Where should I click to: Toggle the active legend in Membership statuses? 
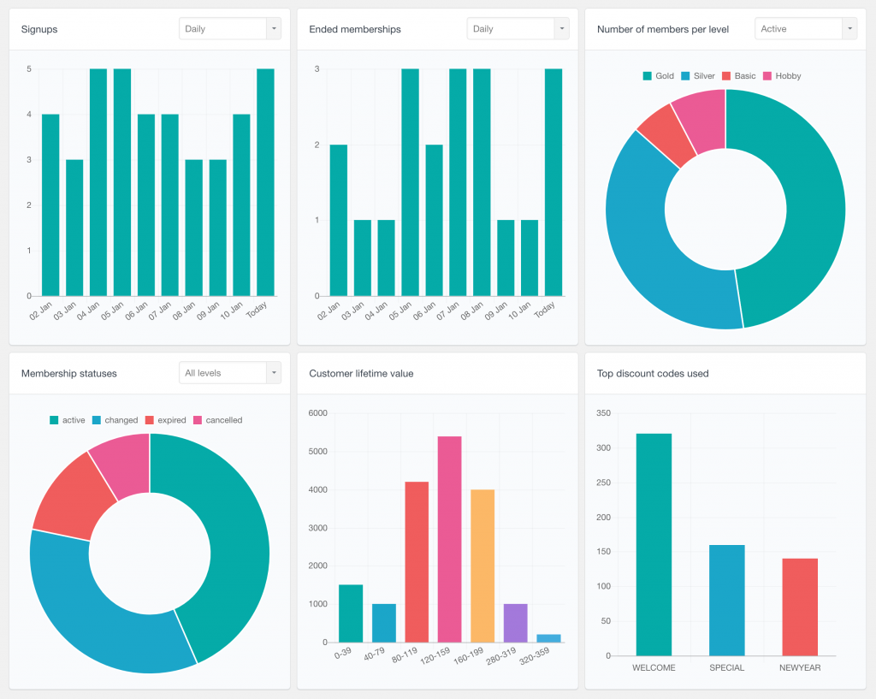click(67, 420)
